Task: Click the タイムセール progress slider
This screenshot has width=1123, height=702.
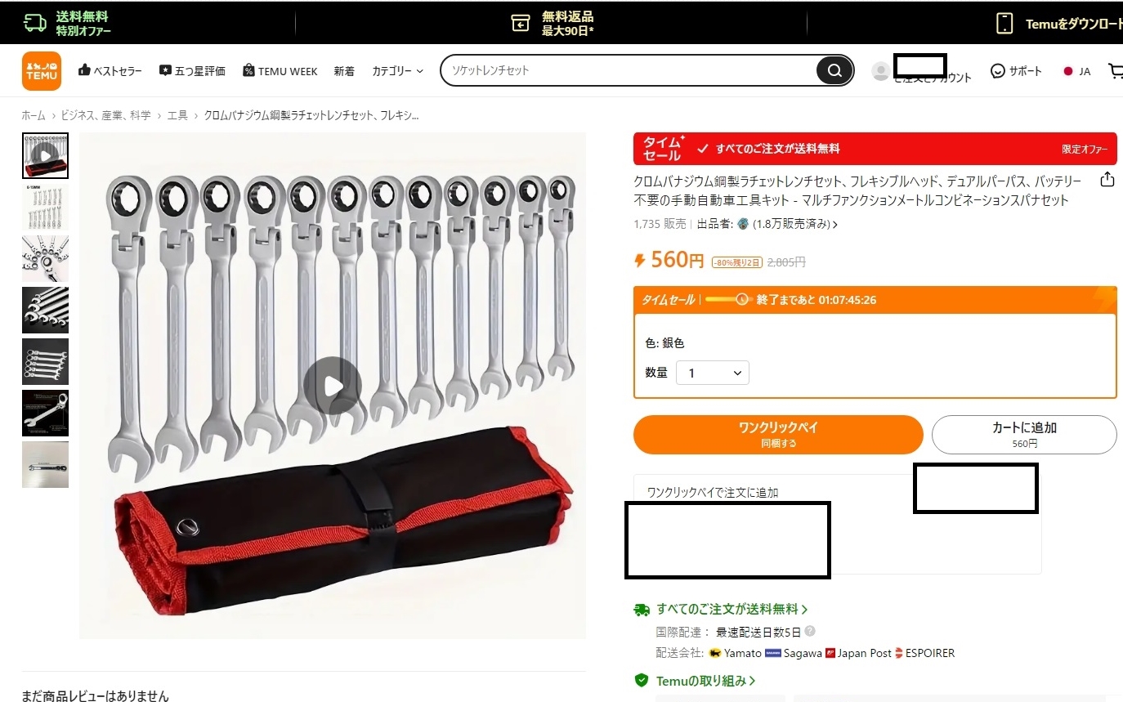Action: [x=728, y=300]
